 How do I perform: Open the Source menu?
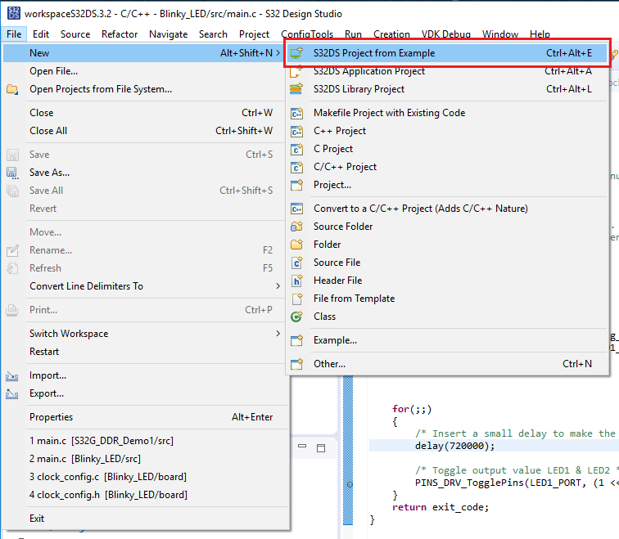point(75,34)
